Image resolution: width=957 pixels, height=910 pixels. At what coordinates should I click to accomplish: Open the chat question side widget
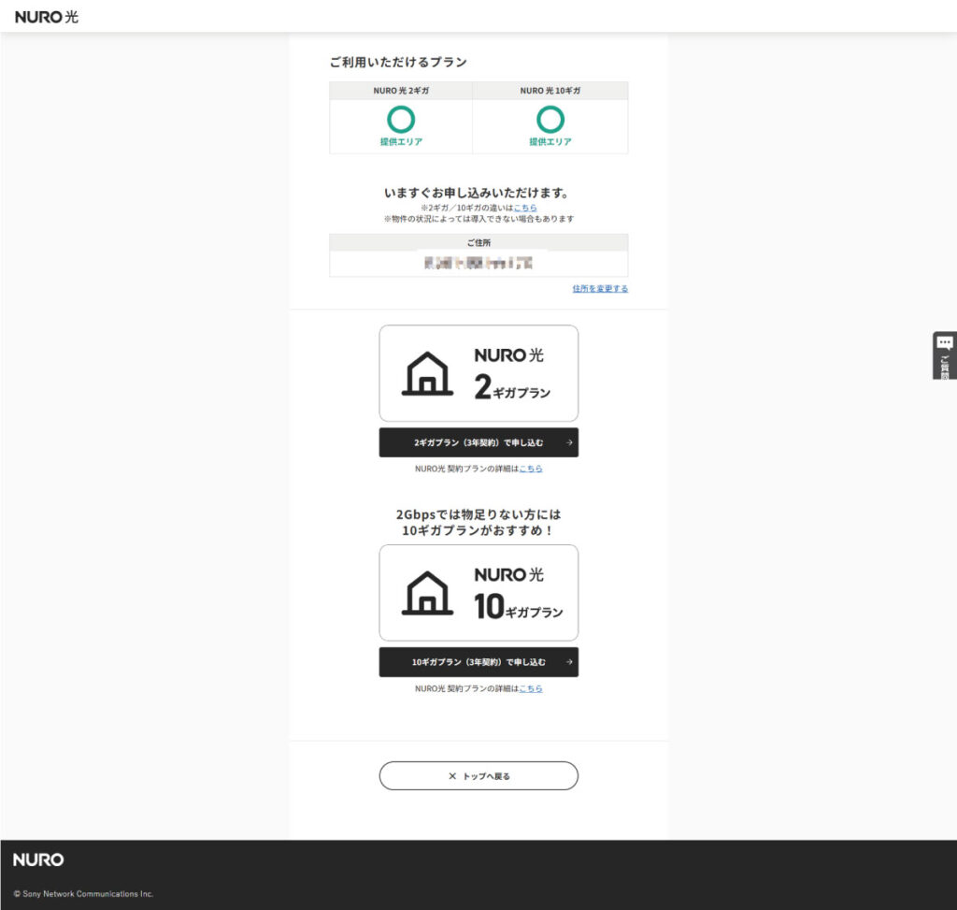point(944,355)
